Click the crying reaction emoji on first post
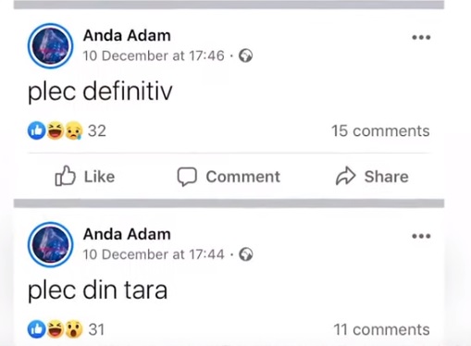471x346 pixels. click(x=73, y=130)
